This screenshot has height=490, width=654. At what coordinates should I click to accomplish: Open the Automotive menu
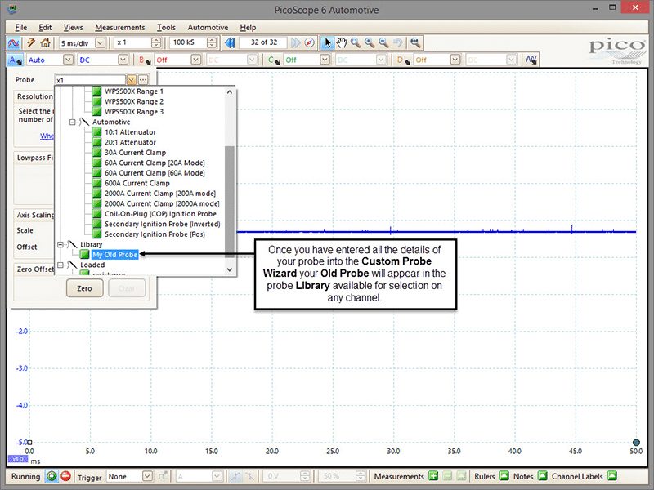pyautogui.click(x=208, y=28)
